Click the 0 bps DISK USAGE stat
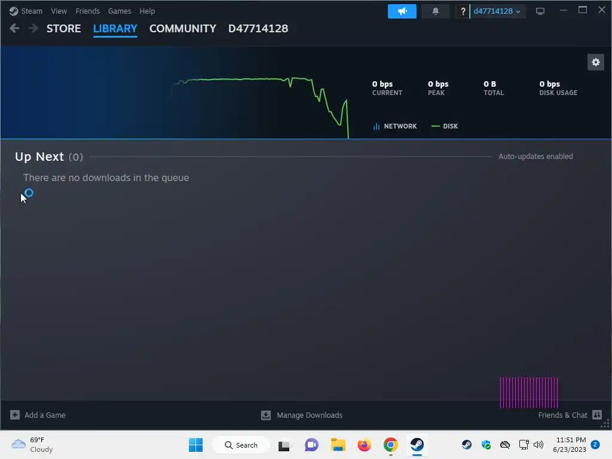The width and height of the screenshot is (612, 459). click(x=558, y=88)
